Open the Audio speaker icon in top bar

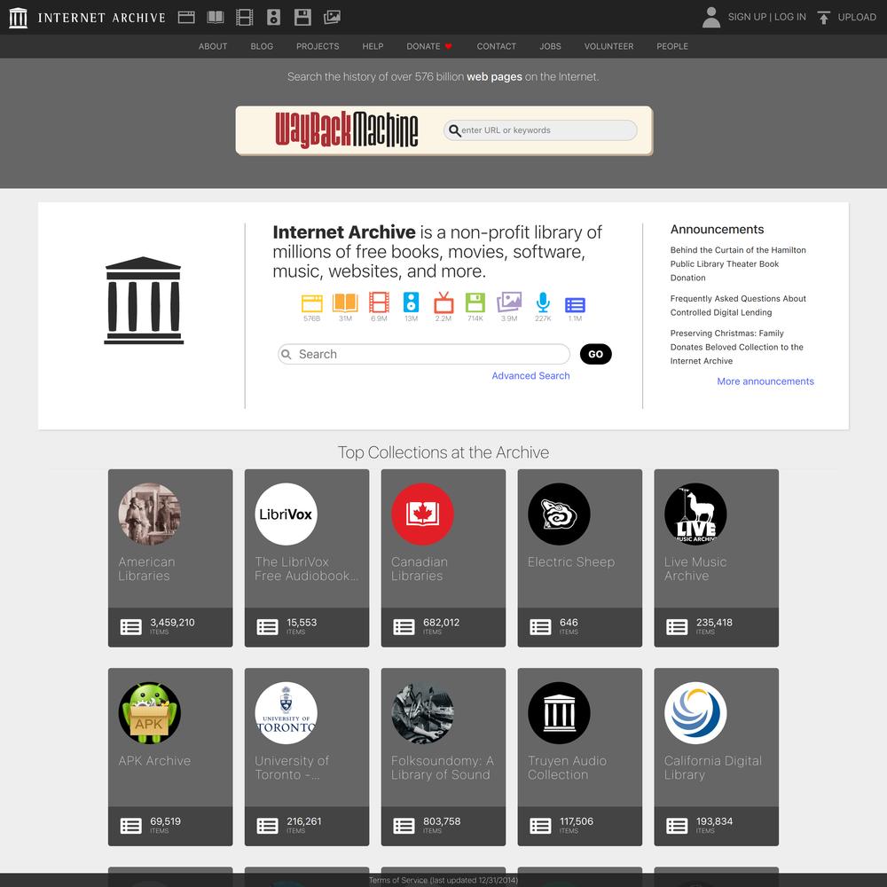[274, 18]
